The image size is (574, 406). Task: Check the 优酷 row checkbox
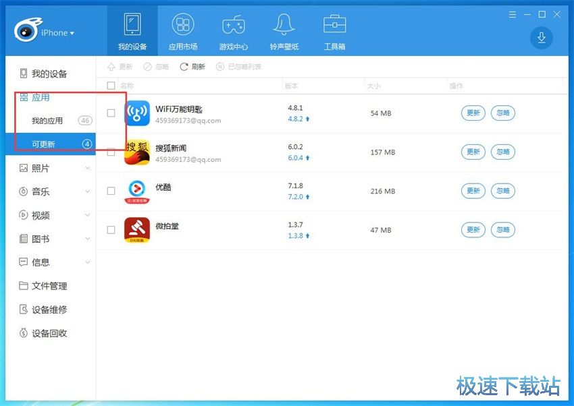111,191
